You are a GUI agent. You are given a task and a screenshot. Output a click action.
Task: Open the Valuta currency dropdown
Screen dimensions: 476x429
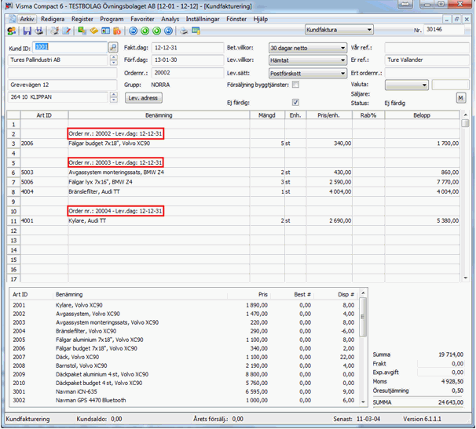pos(424,85)
